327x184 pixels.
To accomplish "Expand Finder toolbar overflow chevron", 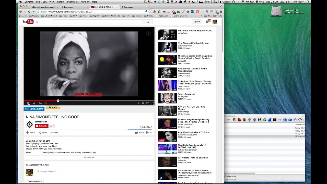I will pyautogui.click(x=303, y=120).
